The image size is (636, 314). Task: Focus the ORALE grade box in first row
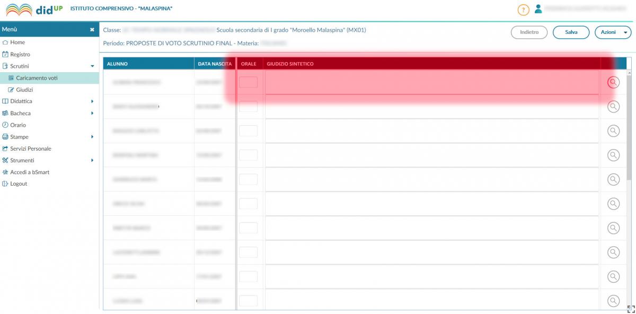click(248, 82)
